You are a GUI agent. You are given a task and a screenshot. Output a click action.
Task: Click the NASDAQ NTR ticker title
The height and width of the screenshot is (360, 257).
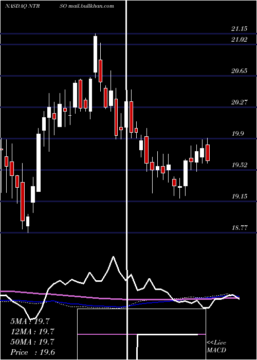pos(22,6)
